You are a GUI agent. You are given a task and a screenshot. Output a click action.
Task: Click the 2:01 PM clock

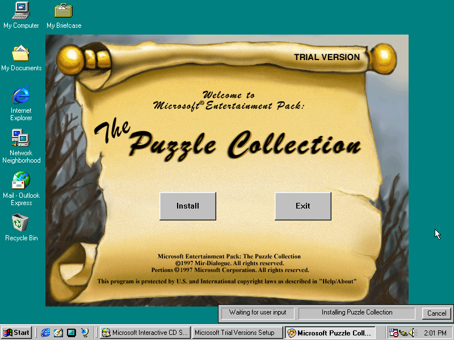tap(435, 333)
